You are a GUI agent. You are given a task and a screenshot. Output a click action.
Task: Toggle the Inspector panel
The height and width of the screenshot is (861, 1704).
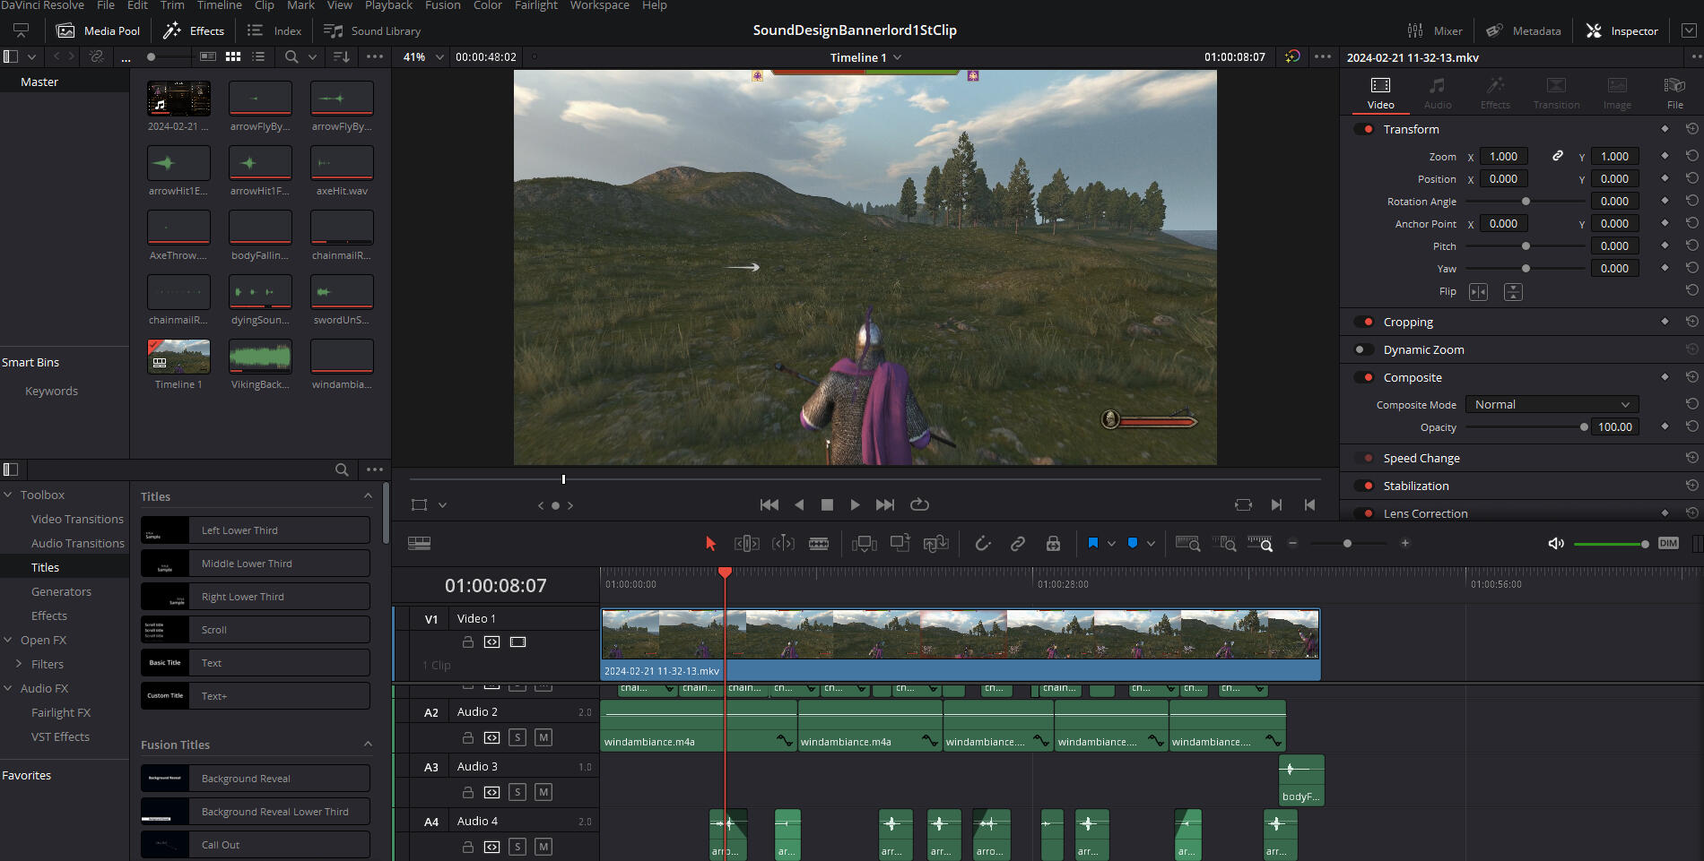coord(1622,30)
